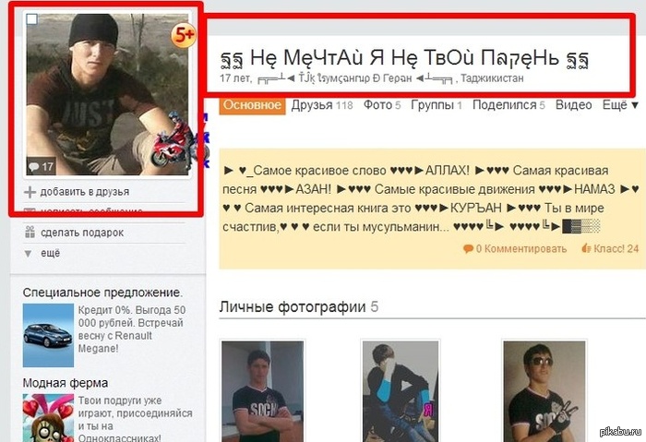This screenshot has width=646, height=442.
Task: Open the Renault Megane credit ad link
Action: coord(132,329)
